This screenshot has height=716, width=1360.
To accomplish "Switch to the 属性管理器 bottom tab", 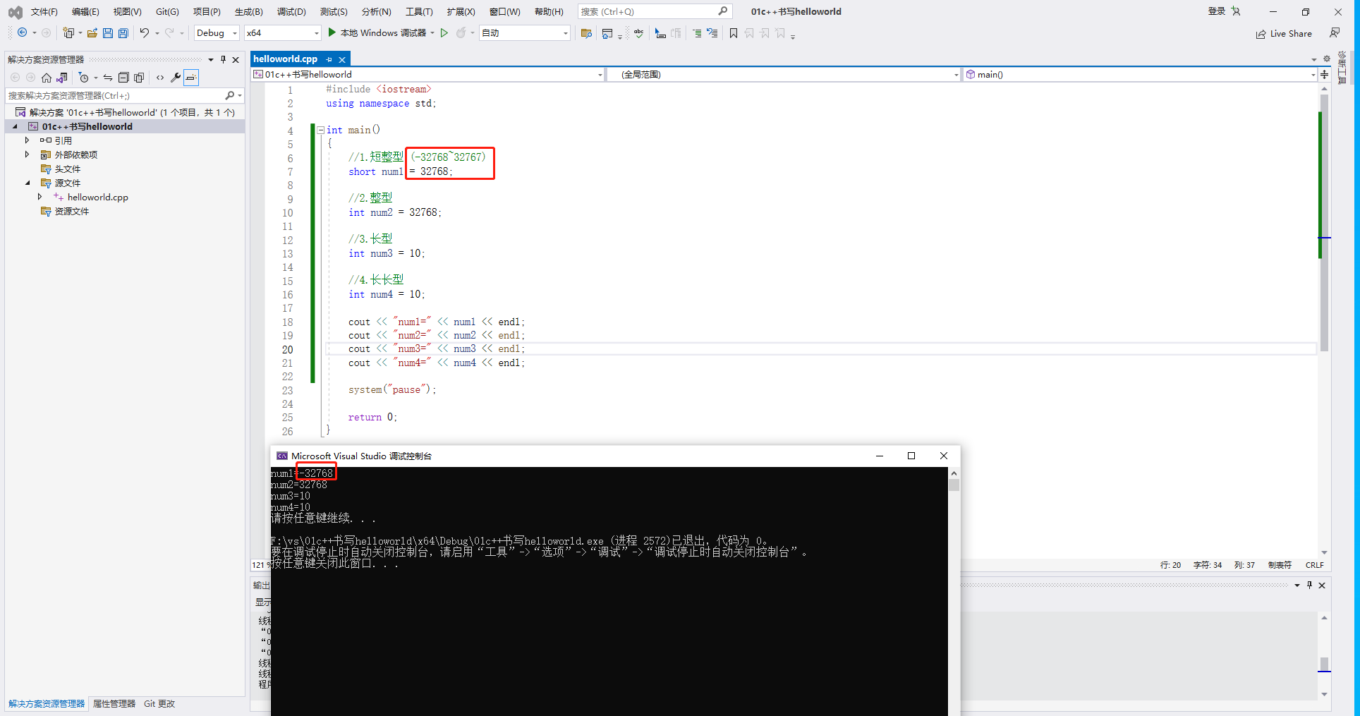I will [x=114, y=703].
